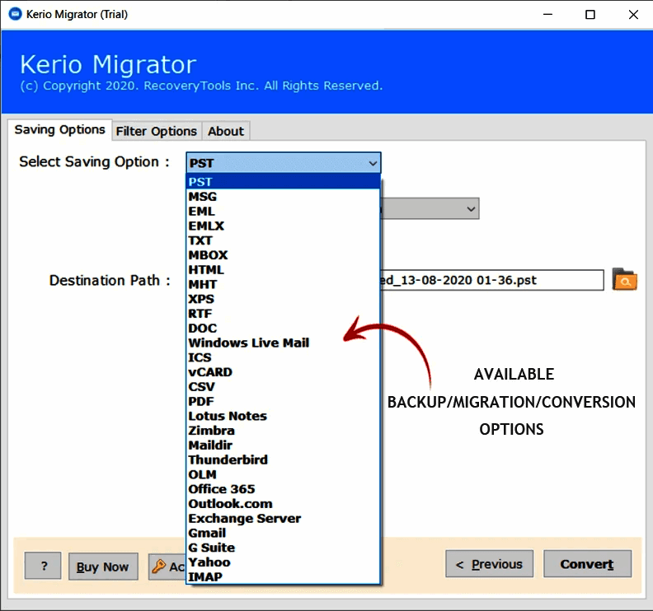Pick IMAP at the bottom of list
Viewport: 653px width, 611px height.
click(x=205, y=576)
